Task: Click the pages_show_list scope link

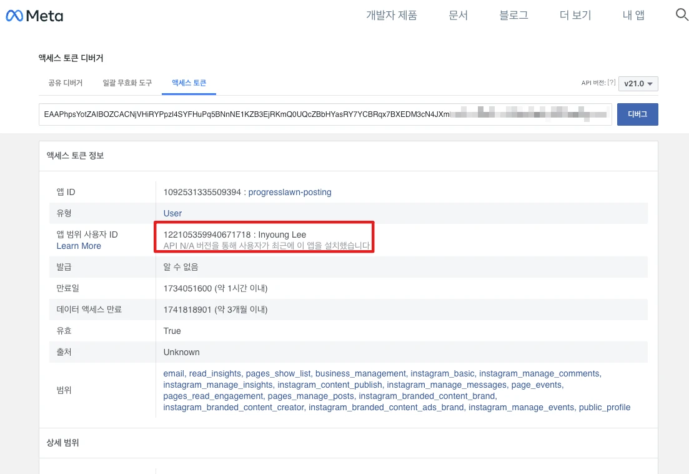Action: coord(279,373)
